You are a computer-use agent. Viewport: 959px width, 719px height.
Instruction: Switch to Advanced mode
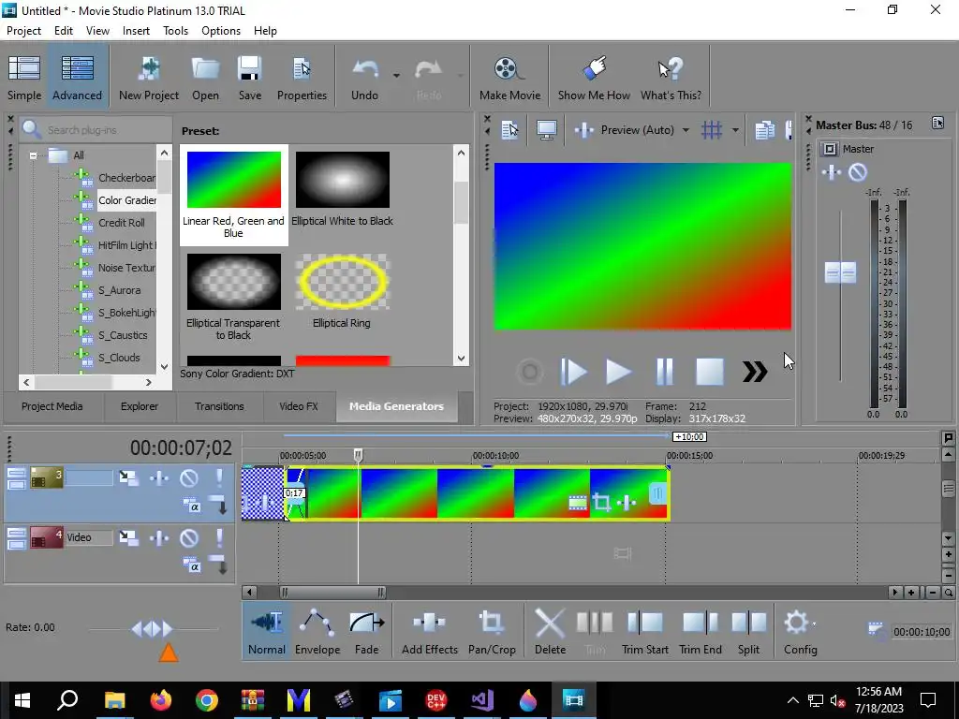click(77, 77)
